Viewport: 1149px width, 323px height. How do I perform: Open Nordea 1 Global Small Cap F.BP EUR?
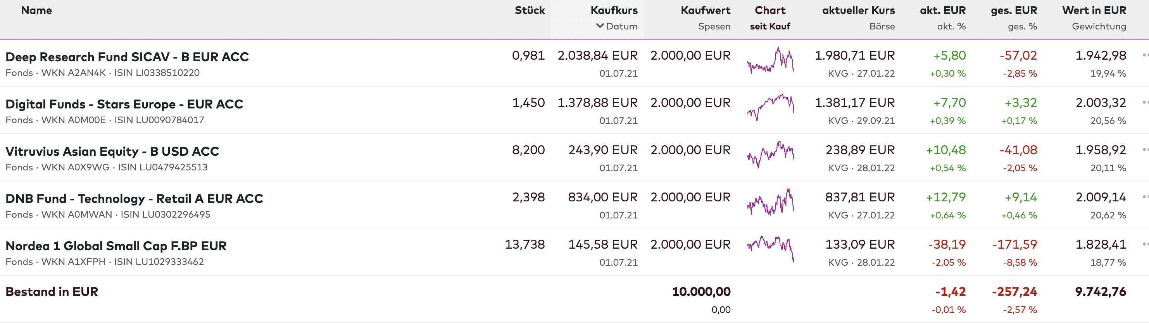click(116, 246)
